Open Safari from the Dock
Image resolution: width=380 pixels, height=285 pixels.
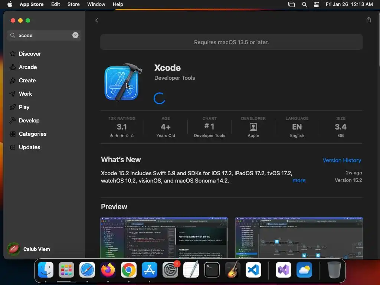click(x=87, y=270)
